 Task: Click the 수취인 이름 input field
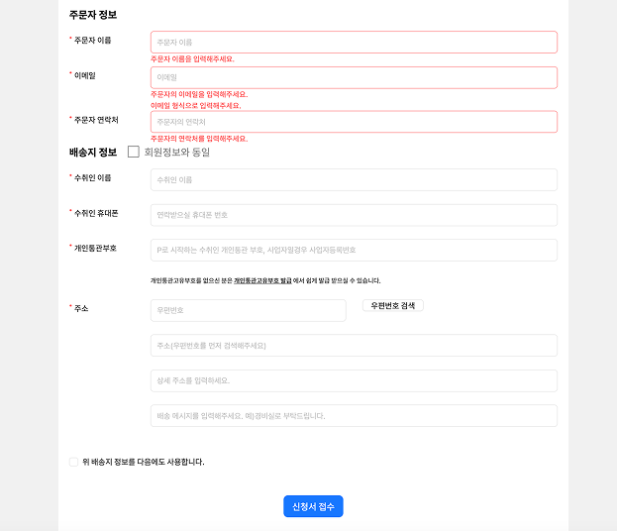click(354, 179)
